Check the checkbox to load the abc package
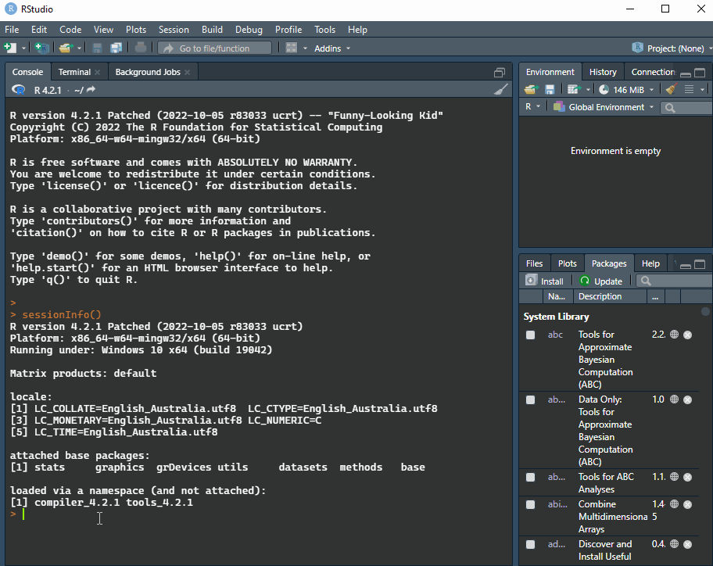Screen dimensions: 713x566 click(x=530, y=334)
